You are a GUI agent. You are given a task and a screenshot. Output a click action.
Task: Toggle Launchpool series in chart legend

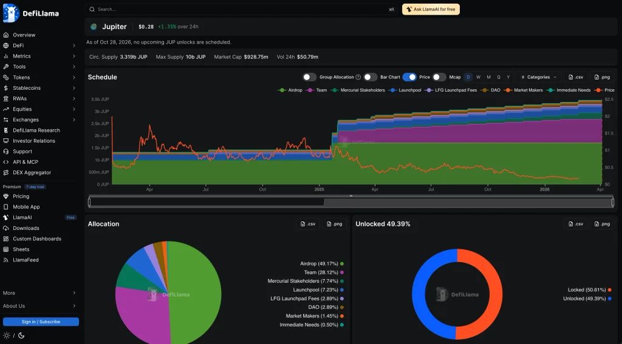pyautogui.click(x=405, y=90)
